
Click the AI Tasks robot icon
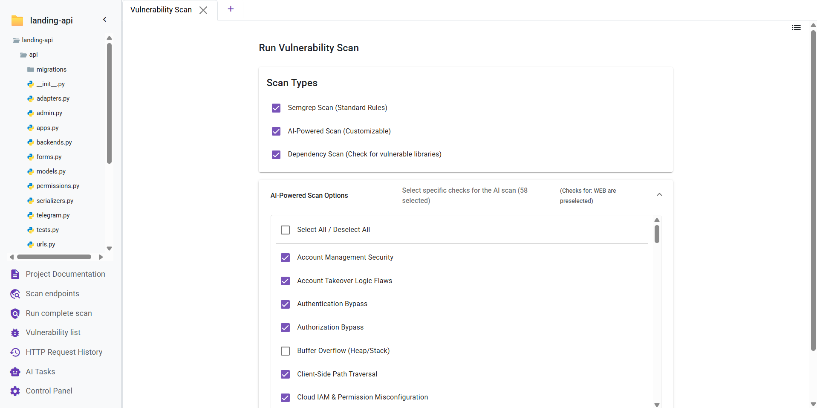tap(15, 371)
